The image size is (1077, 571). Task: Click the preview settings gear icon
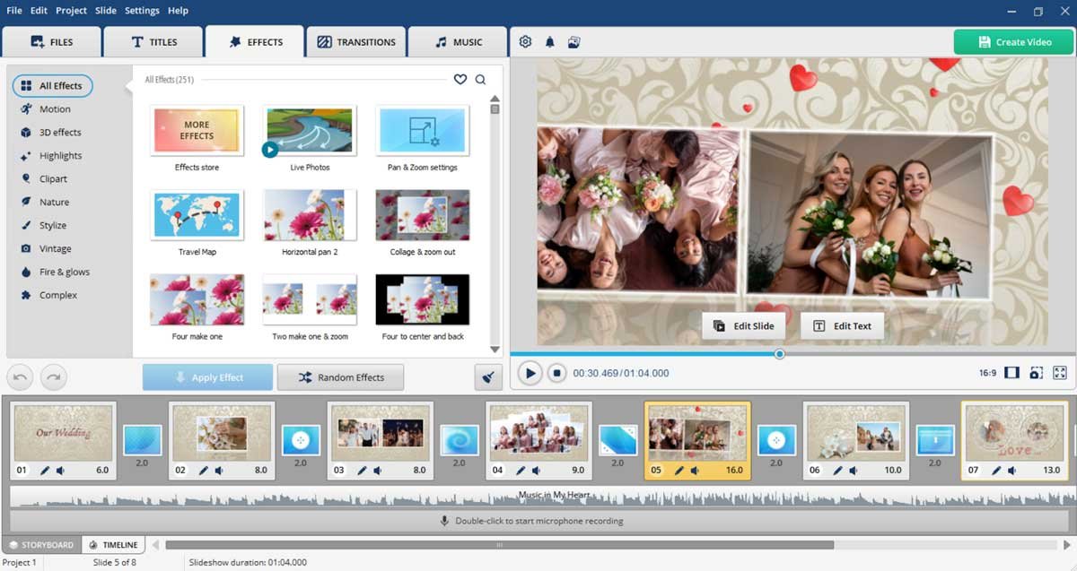526,42
